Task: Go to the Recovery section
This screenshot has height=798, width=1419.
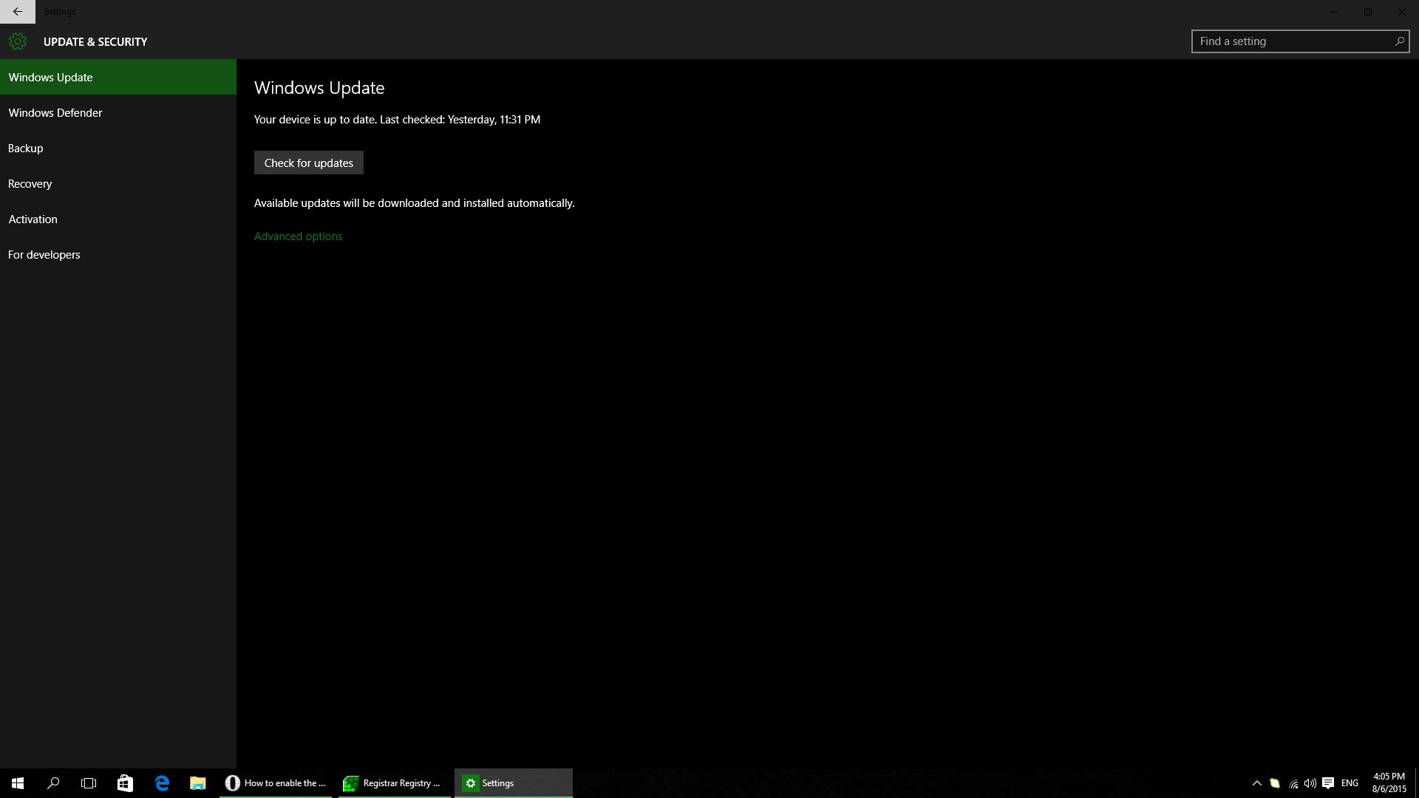Action: click(x=30, y=184)
